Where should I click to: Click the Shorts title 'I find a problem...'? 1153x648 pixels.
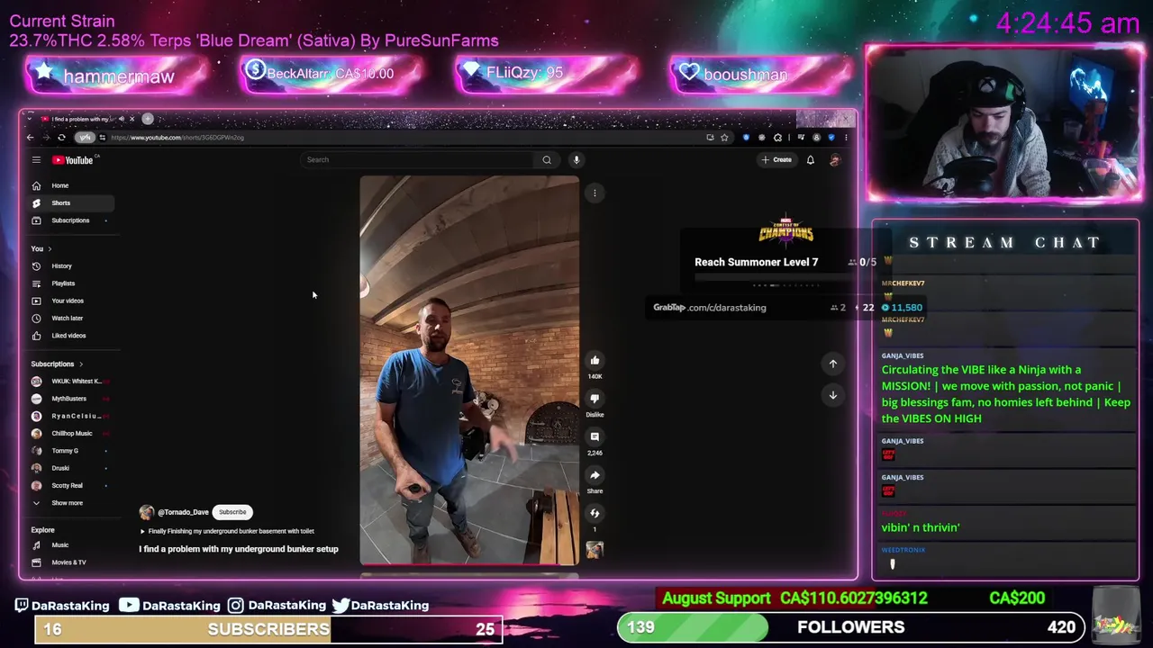pos(239,549)
